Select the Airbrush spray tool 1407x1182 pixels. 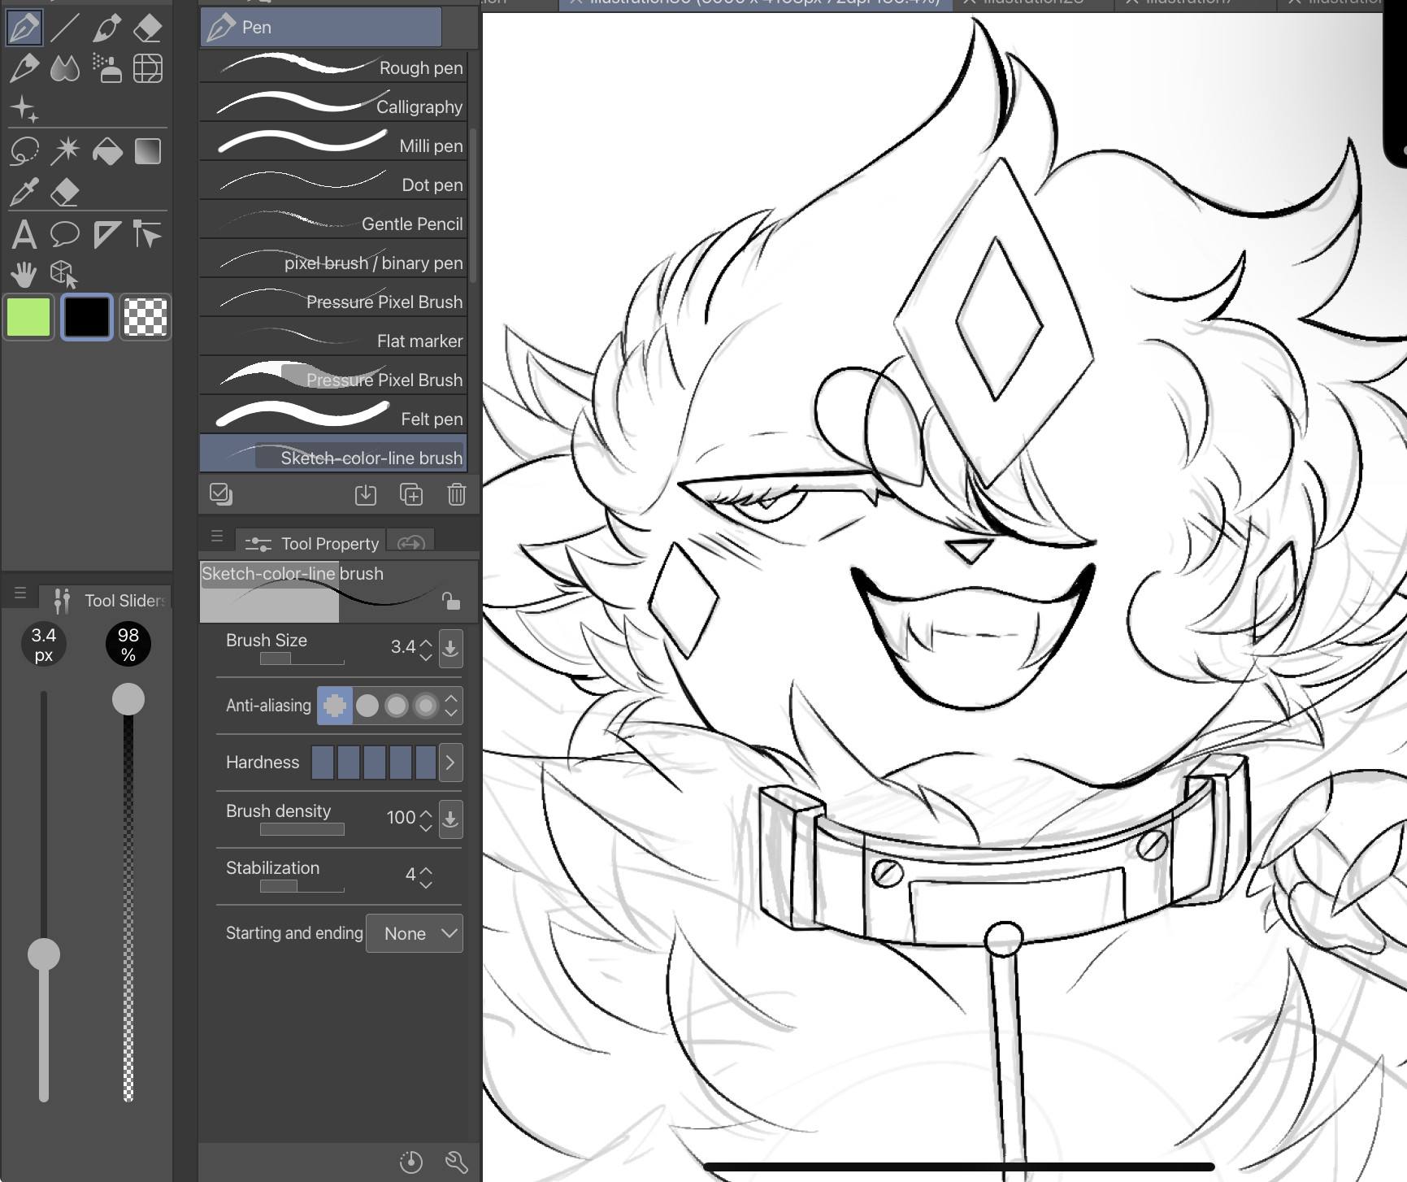(106, 68)
